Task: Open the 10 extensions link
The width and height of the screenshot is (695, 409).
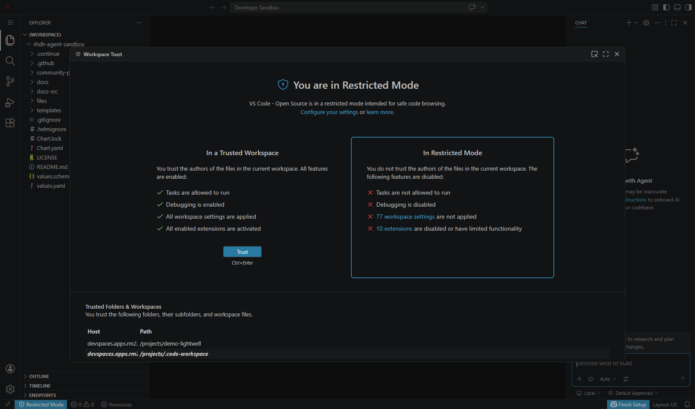Action: pyautogui.click(x=394, y=229)
